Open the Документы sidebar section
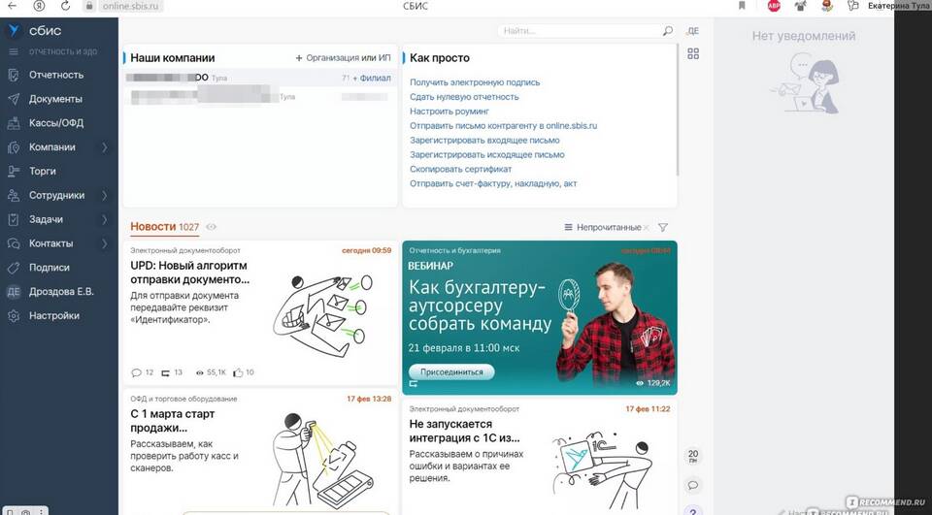The width and height of the screenshot is (932, 515). pyautogui.click(x=55, y=99)
